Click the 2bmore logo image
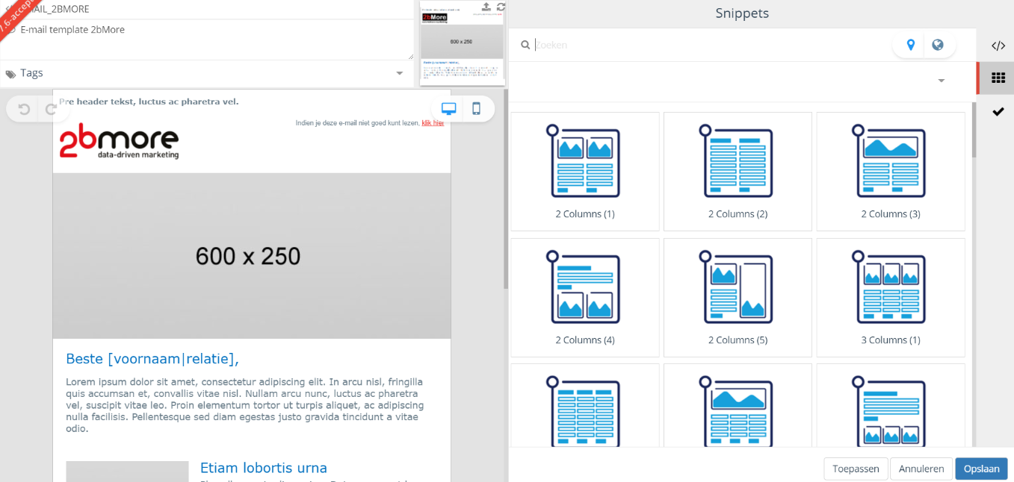This screenshot has width=1014, height=482. (x=119, y=142)
